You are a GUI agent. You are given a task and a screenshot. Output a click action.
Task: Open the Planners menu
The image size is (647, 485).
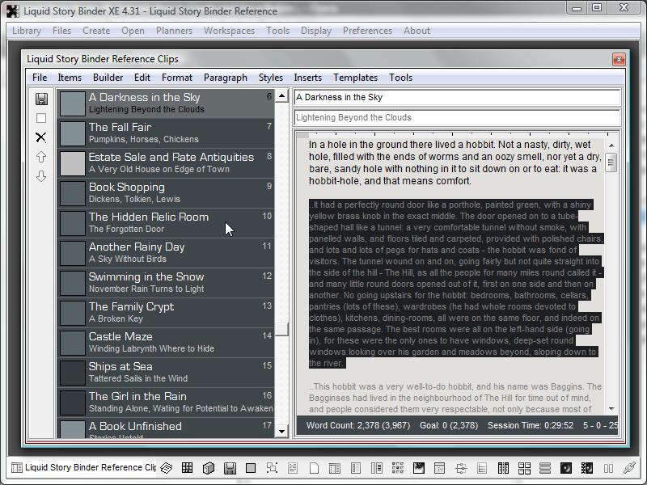(174, 31)
